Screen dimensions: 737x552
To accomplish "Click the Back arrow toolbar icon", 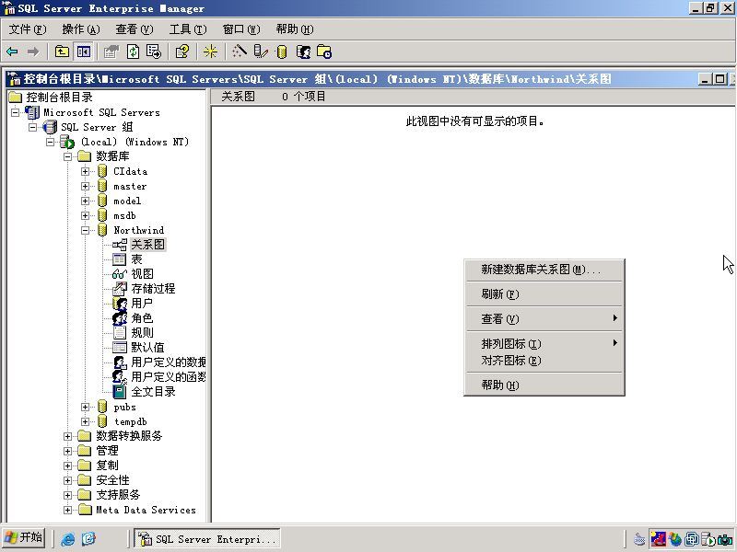I will coord(12,52).
